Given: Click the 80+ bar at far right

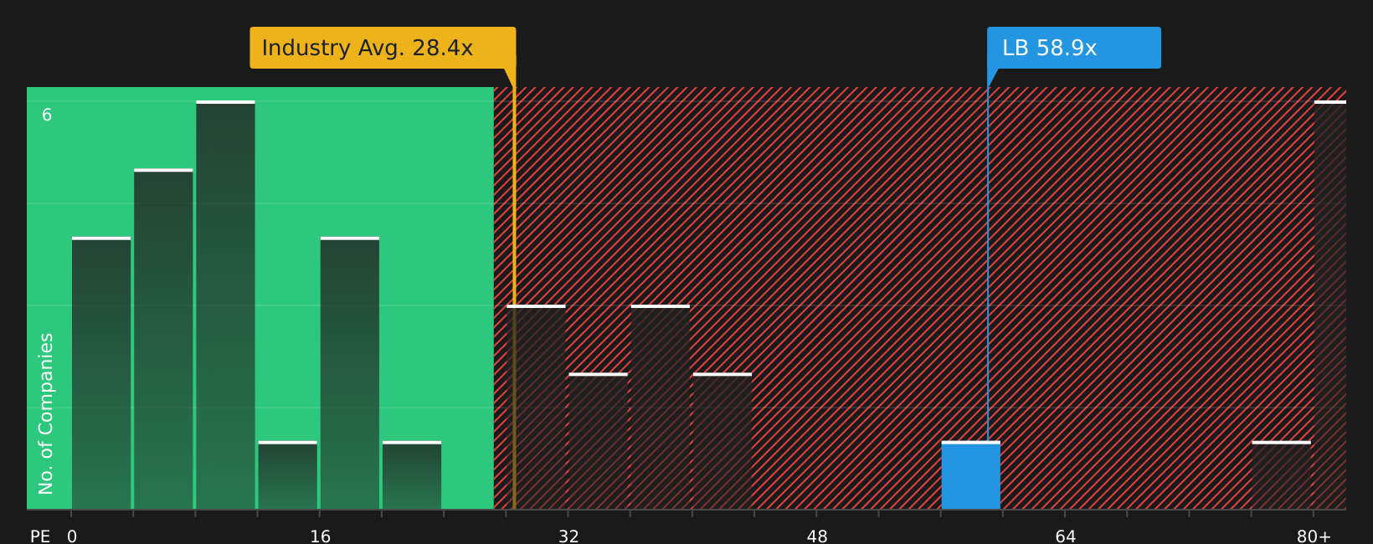Looking at the screenshot, I should coord(1330,305).
